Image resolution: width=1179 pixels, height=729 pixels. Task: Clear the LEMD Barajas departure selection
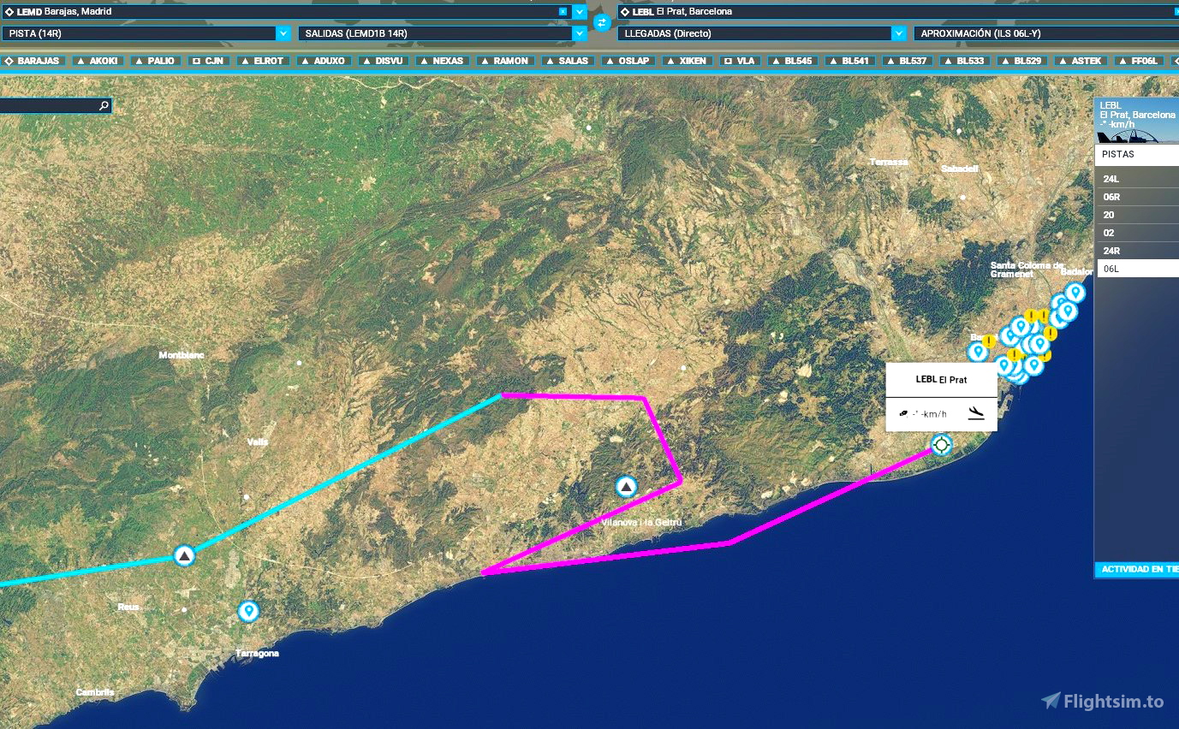click(563, 12)
